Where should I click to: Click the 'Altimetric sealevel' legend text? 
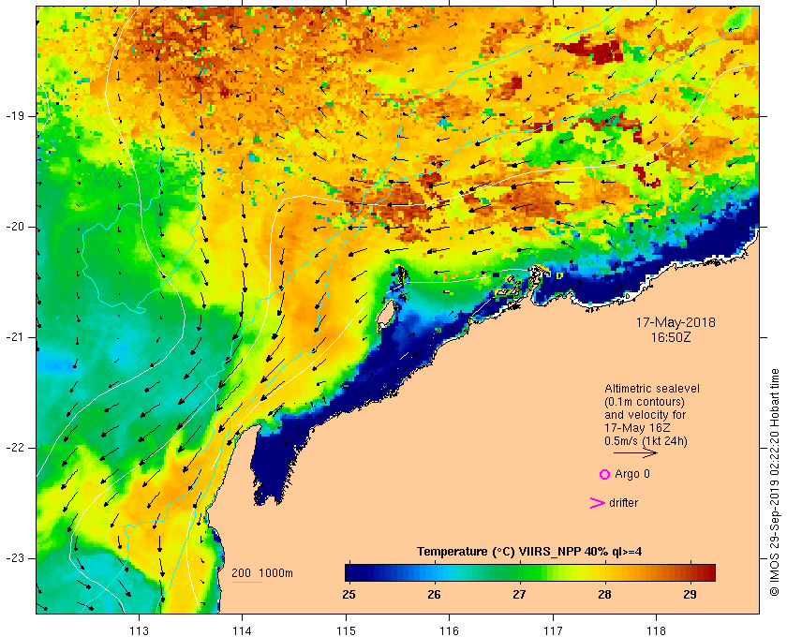pyautogui.click(x=651, y=389)
